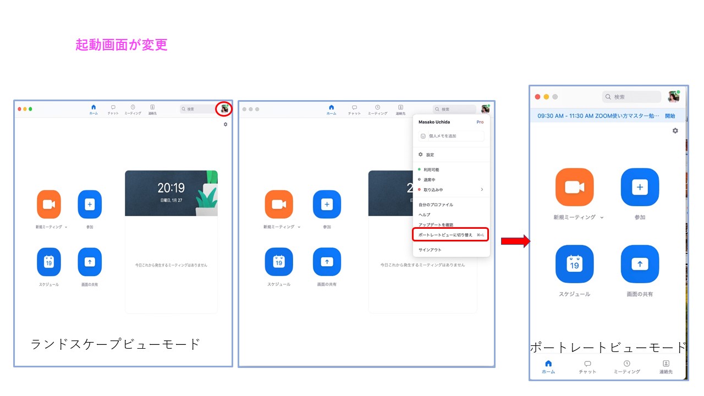Click the 参加 plus icon in the portrait window
Viewport: 704px width, 396px height.
point(640,188)
